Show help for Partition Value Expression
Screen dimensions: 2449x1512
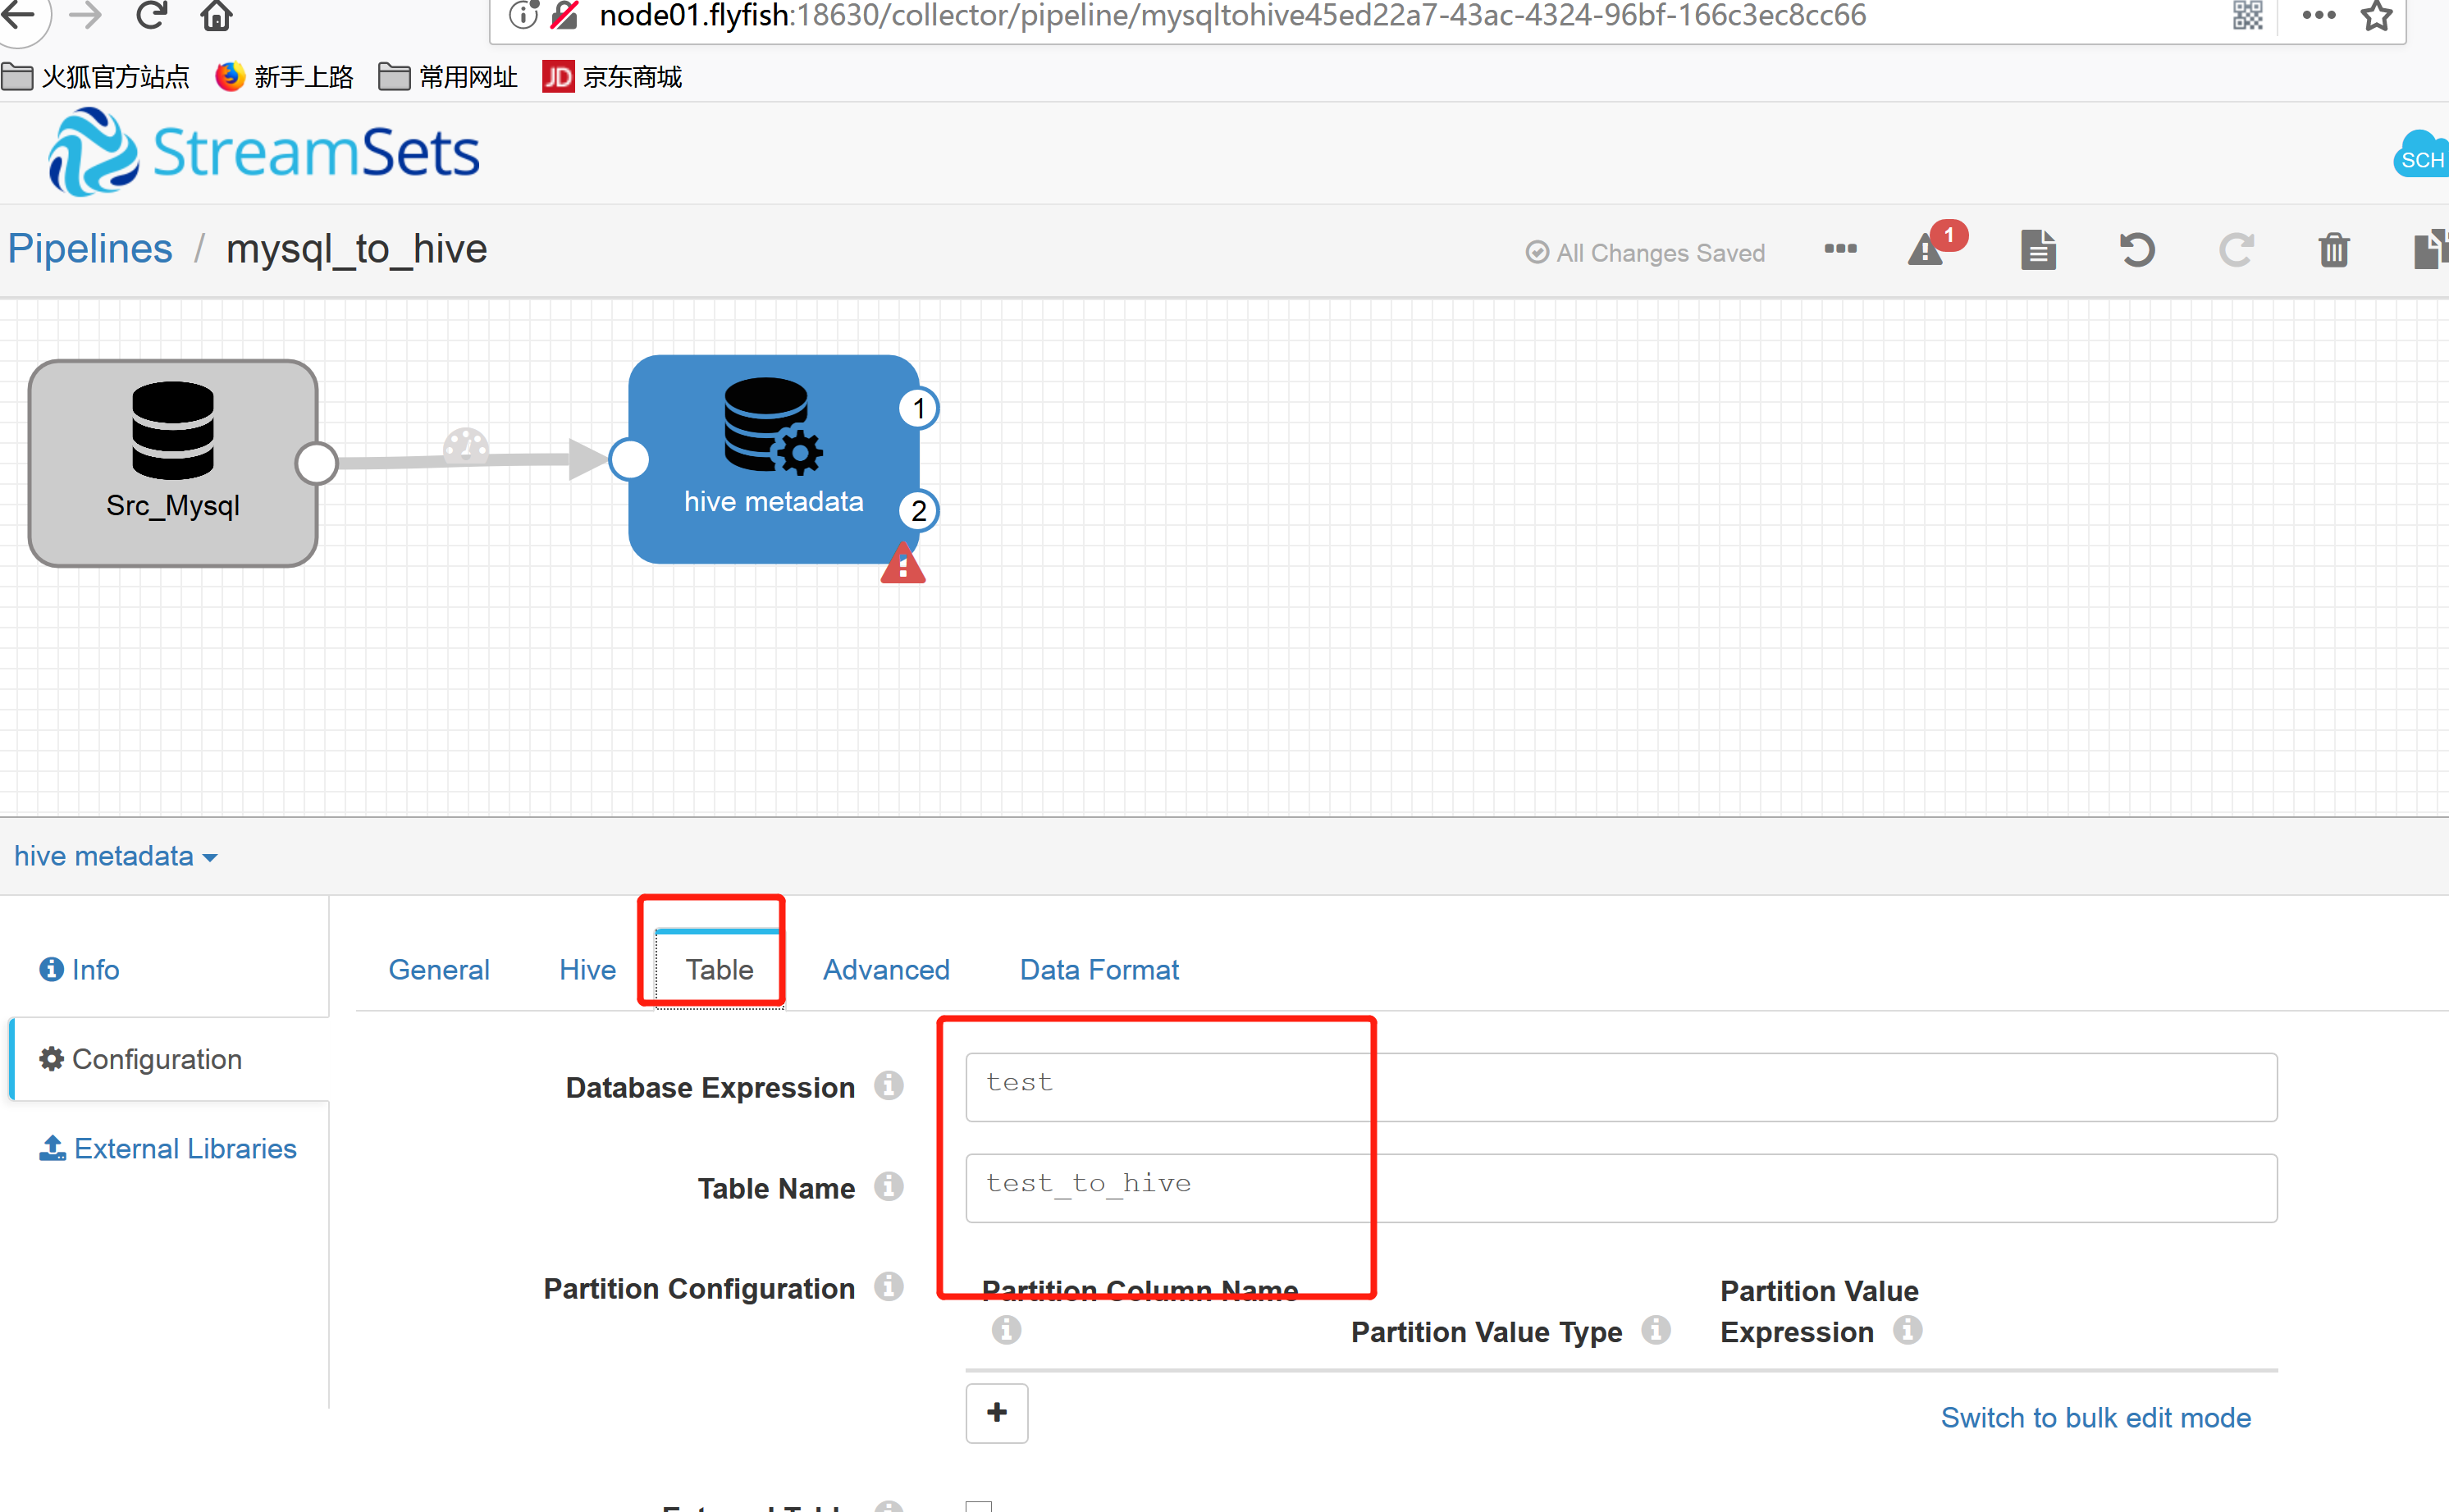(1907, 1330)
